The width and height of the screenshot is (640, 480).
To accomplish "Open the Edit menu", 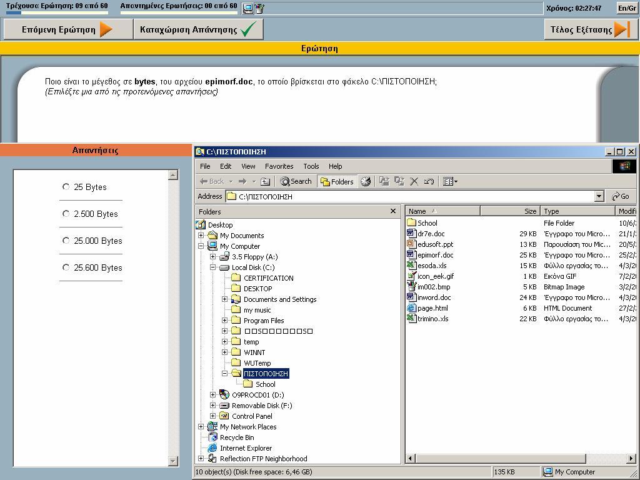I will (226, 166).
